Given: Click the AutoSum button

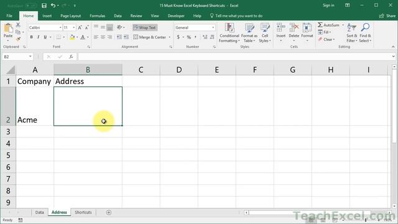Looking at the screenshot, I should pyautogui.click(x=328, y=25).
